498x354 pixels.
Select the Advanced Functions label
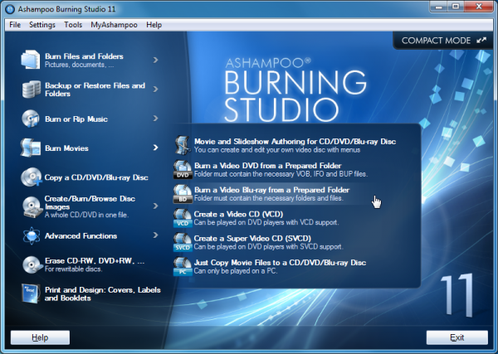pyautogui.click(x=81, y=235)
